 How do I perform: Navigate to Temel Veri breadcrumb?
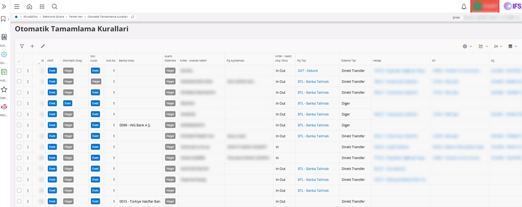tap(76, 17)
